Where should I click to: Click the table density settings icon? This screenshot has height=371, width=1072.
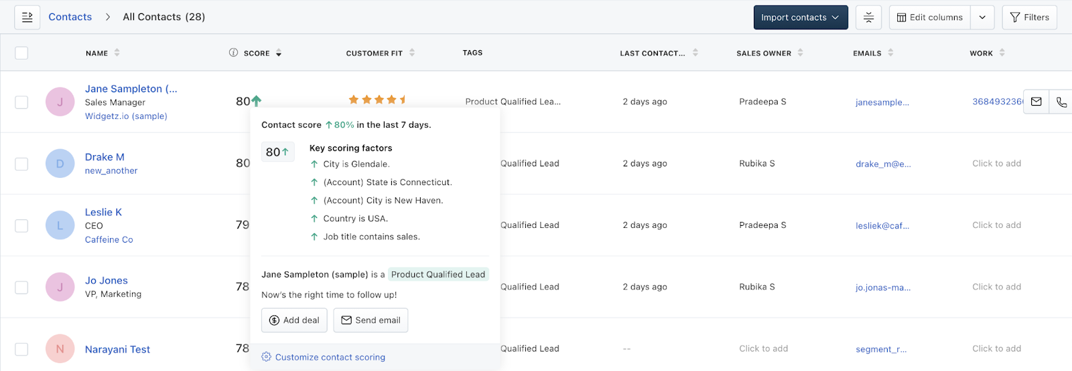coord(868,17)
